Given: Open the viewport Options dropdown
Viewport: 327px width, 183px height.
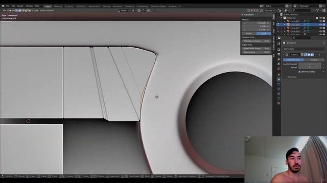Looking at the screenshot, I should (270, 10).
